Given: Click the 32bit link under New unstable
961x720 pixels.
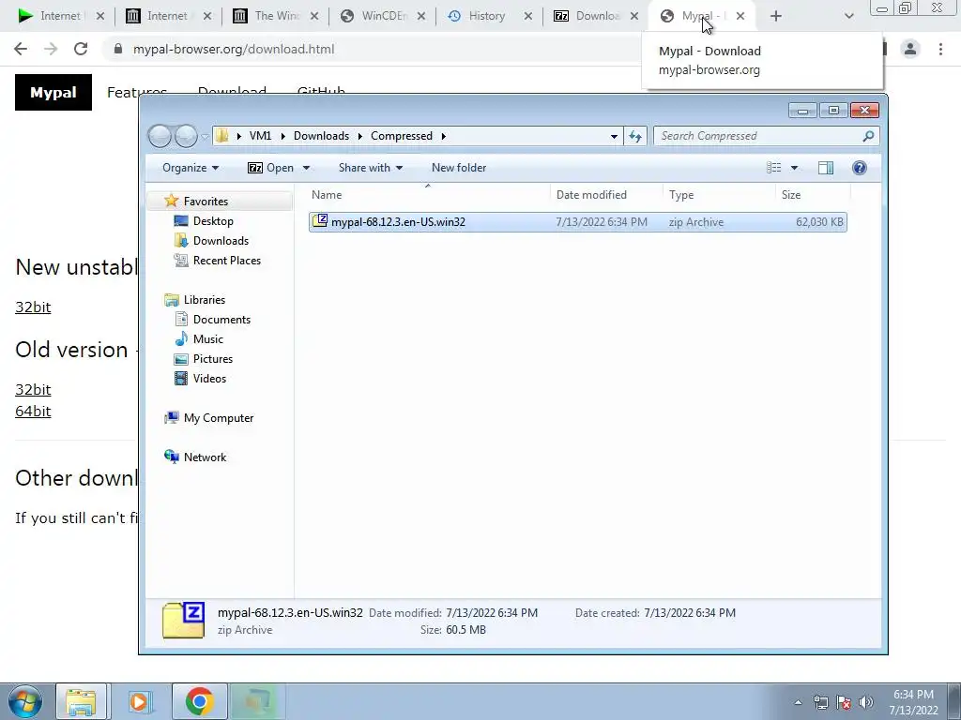Looking at the screenshot, I should coord(33,307).
